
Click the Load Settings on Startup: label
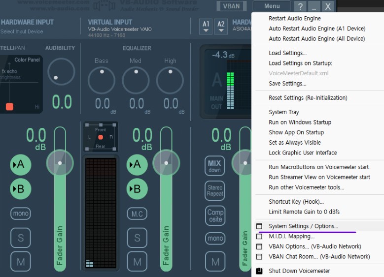tap(301, 63)
